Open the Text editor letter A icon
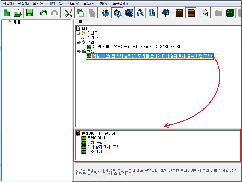This screenshot has width=242, height=182. 140,13
